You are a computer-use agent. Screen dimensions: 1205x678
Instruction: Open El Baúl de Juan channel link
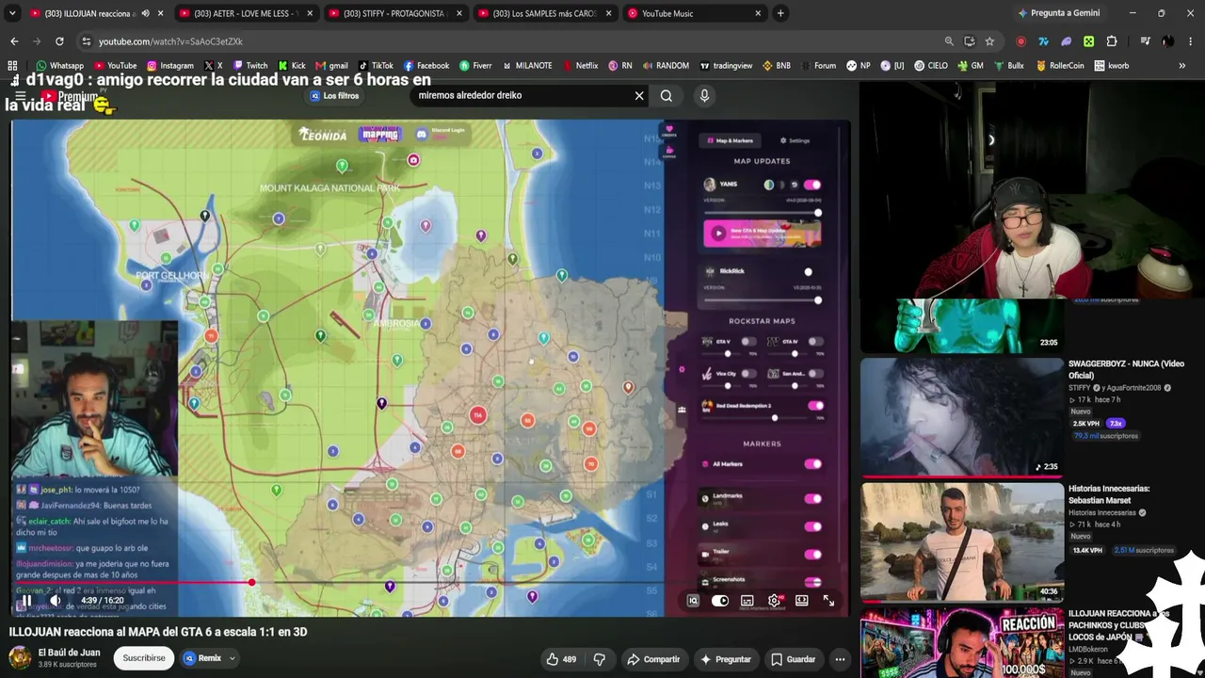click(x=69, y=652)
